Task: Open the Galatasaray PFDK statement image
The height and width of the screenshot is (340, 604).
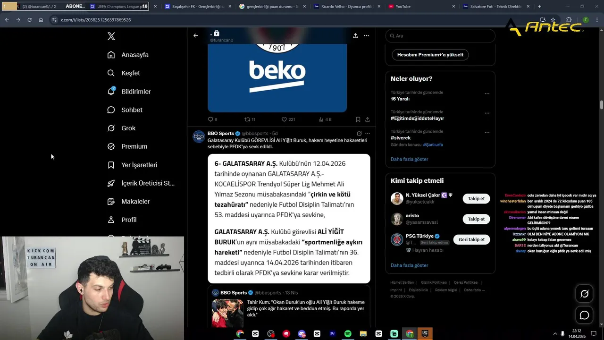Action: 289,219
